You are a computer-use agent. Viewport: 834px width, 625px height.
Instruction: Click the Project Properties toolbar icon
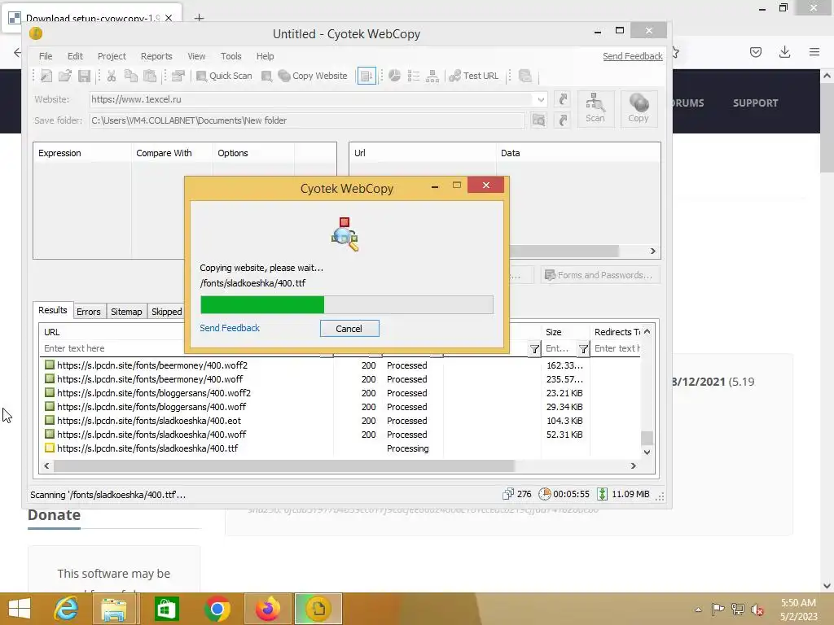(x=178, y=76)
